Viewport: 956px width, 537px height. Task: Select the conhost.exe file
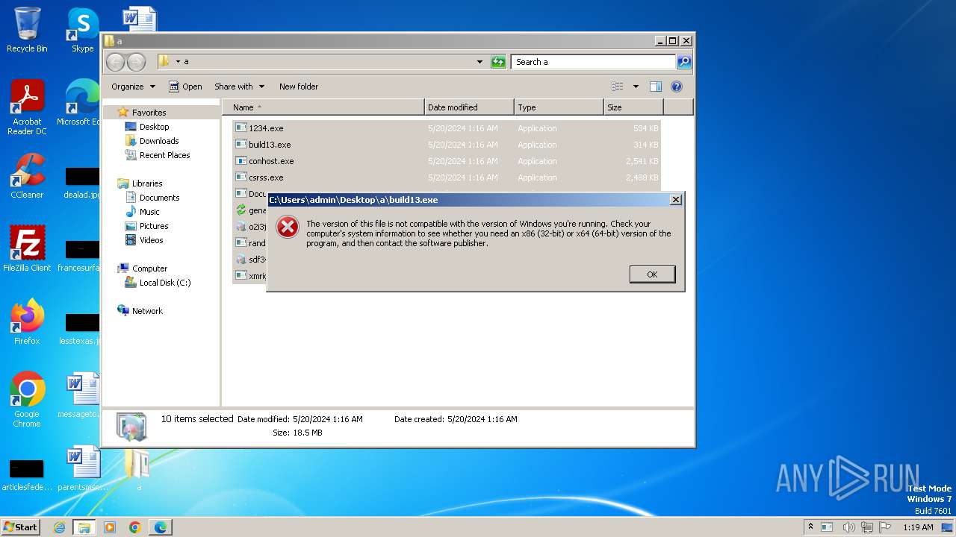pyautogui.click(x=447, y=161)
